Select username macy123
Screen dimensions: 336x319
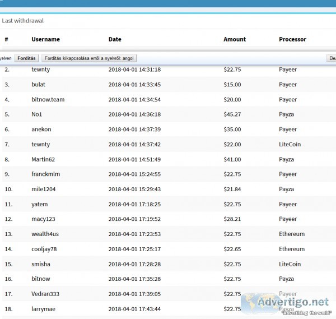click(43, 219)
